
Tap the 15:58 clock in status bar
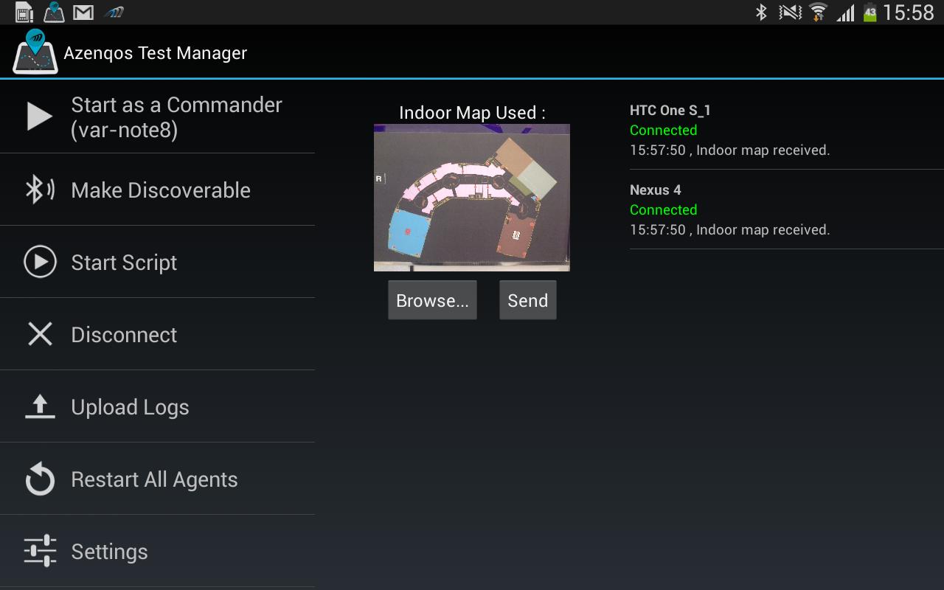tap(908, 13)
